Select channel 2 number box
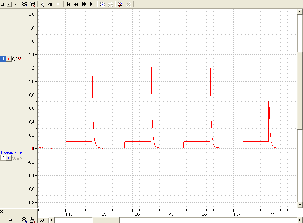The width and height of the screenshot is (303, 223). [3, 158]
